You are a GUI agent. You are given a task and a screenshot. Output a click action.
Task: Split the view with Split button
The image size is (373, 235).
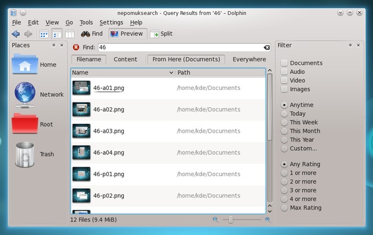point(161,34)
